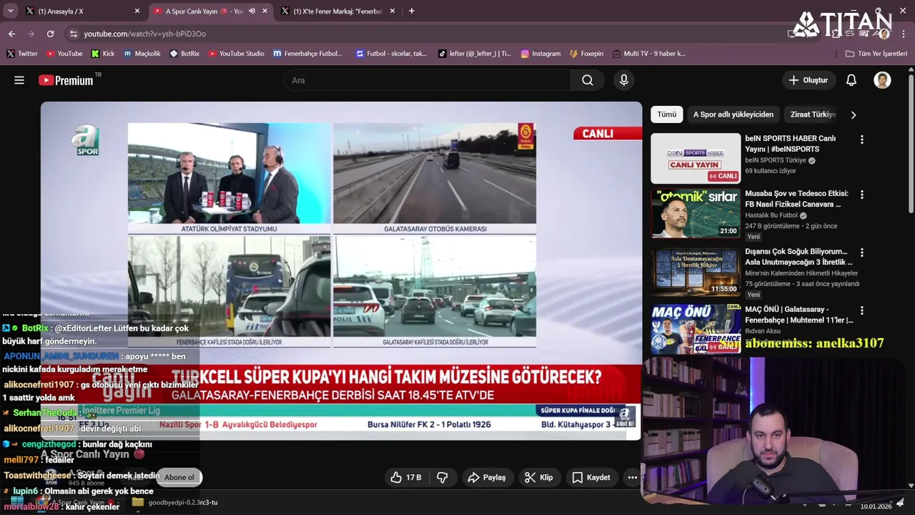
Task: Open the YouTube guide hamburger menu
Action: pos(19,80)
